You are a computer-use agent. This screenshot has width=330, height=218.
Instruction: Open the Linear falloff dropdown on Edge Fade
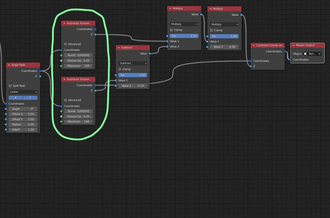pos(23,92)
